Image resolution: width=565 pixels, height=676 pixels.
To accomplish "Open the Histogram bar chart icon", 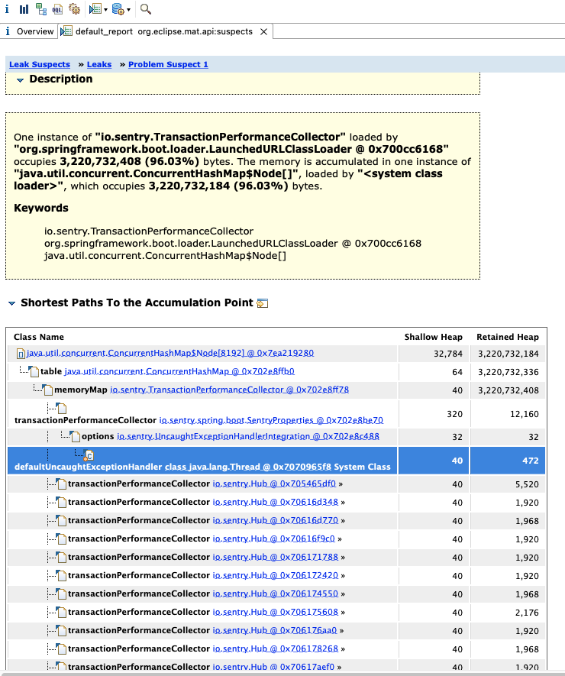I will point(24,9).
